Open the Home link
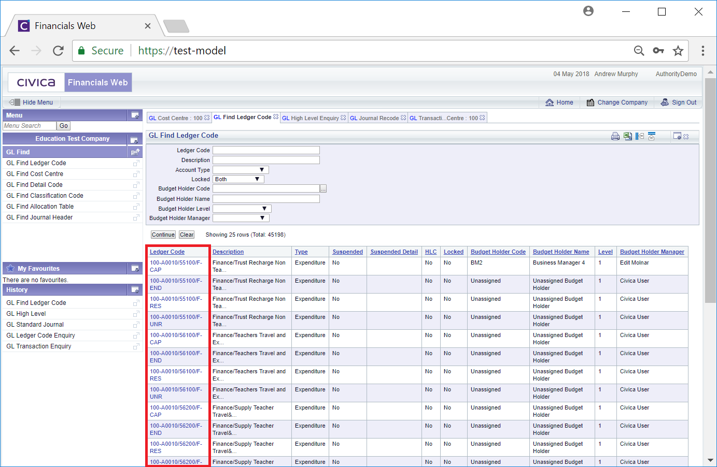 [559, 103]
